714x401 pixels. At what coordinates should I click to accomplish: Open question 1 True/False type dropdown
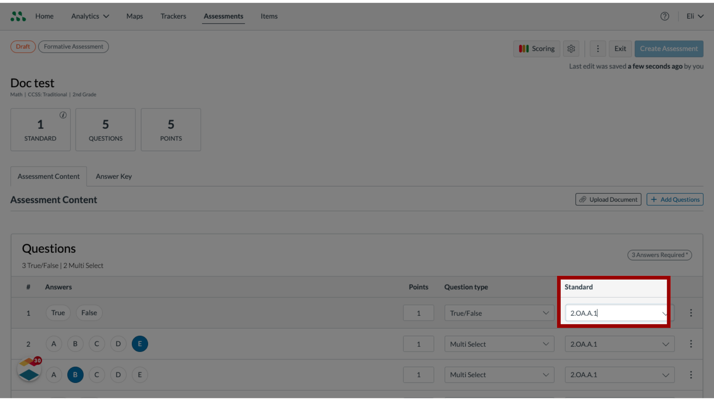(499, 313)
